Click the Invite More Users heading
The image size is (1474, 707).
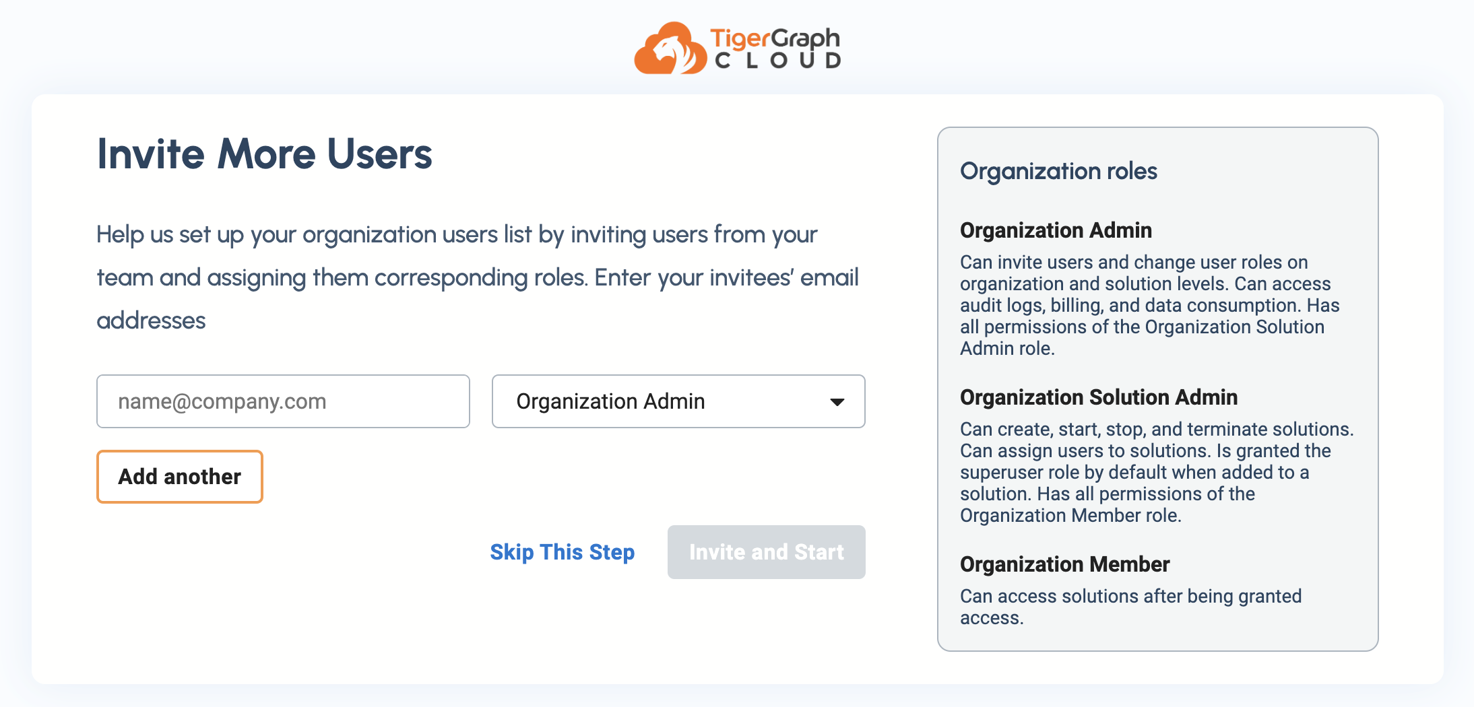click(x=264, y=154)
